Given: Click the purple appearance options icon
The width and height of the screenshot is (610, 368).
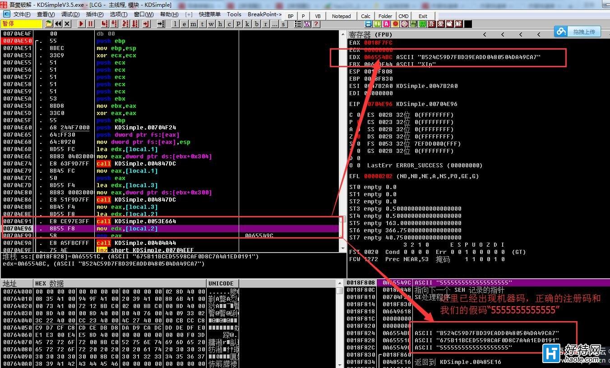Looking at the screenshot, I should (307, 24).
